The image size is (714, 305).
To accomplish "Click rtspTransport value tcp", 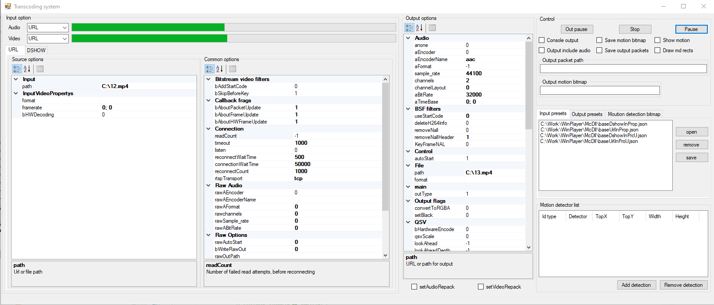I will 298,178.
